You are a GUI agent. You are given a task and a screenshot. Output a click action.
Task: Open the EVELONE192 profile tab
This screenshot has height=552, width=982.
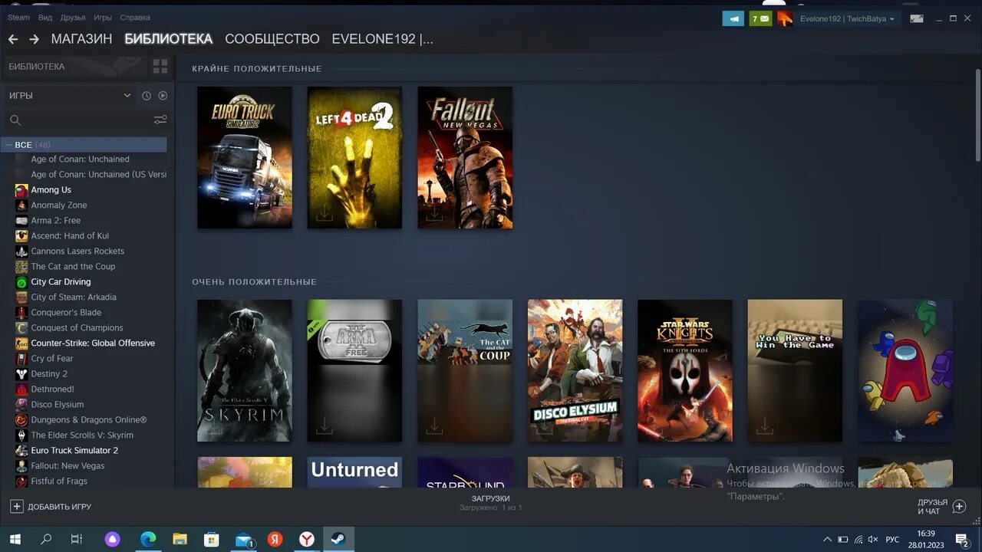pyautogui.click(x=382, y=39)
